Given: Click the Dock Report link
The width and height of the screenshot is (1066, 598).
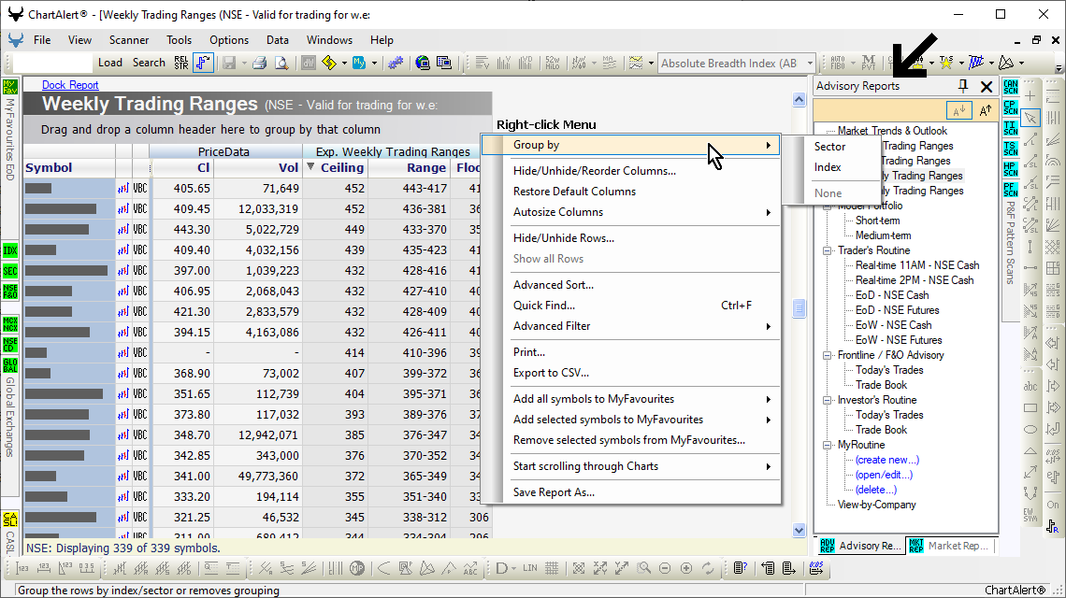Looking at the screenshot, I should coord(70,85).
